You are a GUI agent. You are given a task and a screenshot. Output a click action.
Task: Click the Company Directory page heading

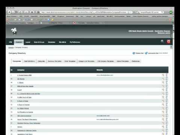click(17, 53)
